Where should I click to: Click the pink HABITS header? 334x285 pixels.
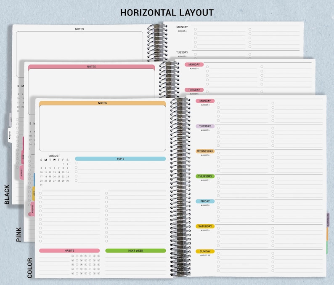[x=69, y=250]
